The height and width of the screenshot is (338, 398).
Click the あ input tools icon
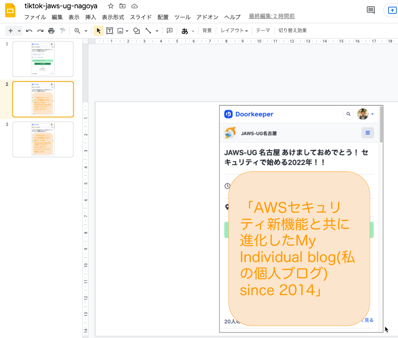(x=185, y=31)
